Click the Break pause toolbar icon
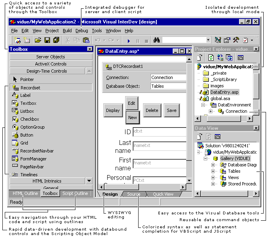Viewport: 268px width, 237px height. click(x=138, y=41)
